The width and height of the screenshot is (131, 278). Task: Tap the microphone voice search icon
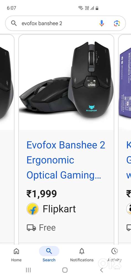[x=102, y=23]
